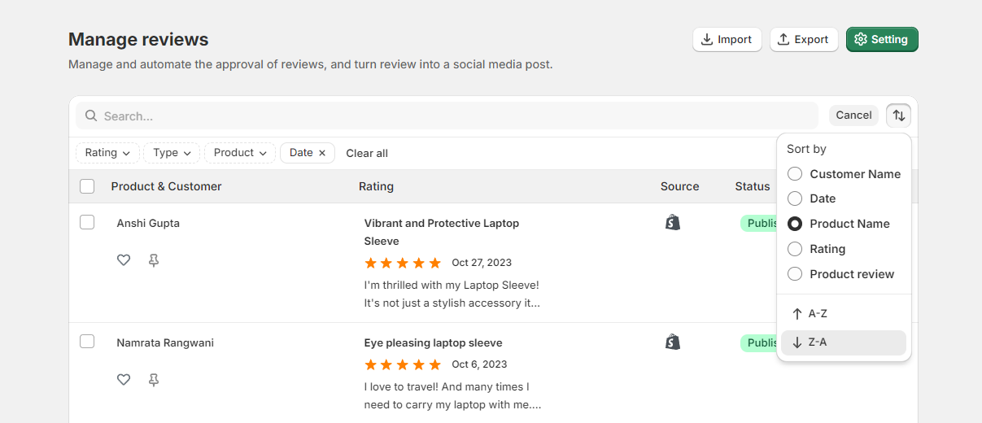The height and width of the screenshot is (423, 982).
Task: Focus the reviews search field
Action: 456,116
